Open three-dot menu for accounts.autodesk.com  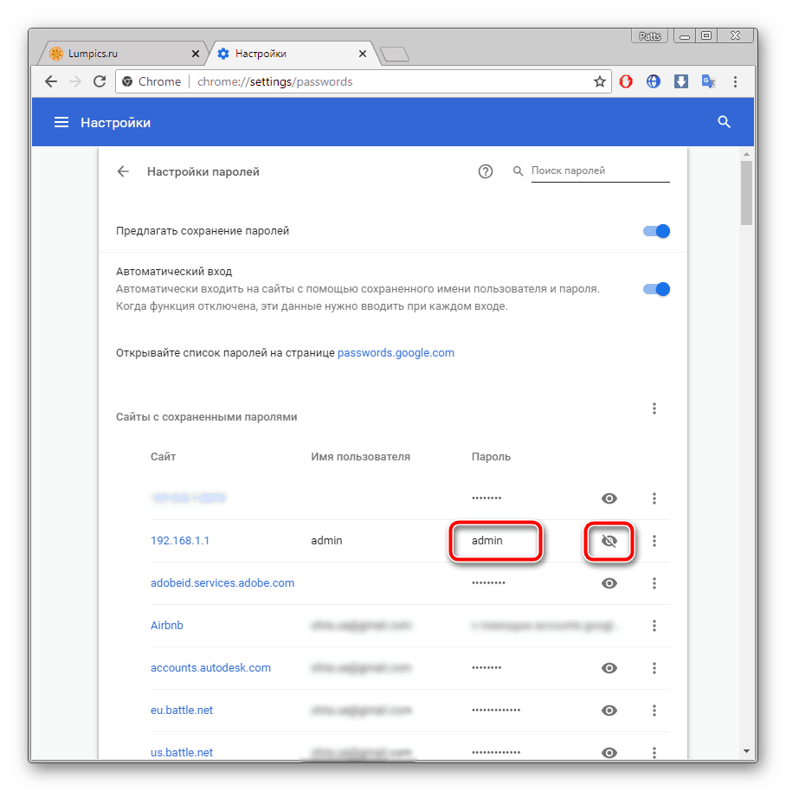tap(654, 668)
